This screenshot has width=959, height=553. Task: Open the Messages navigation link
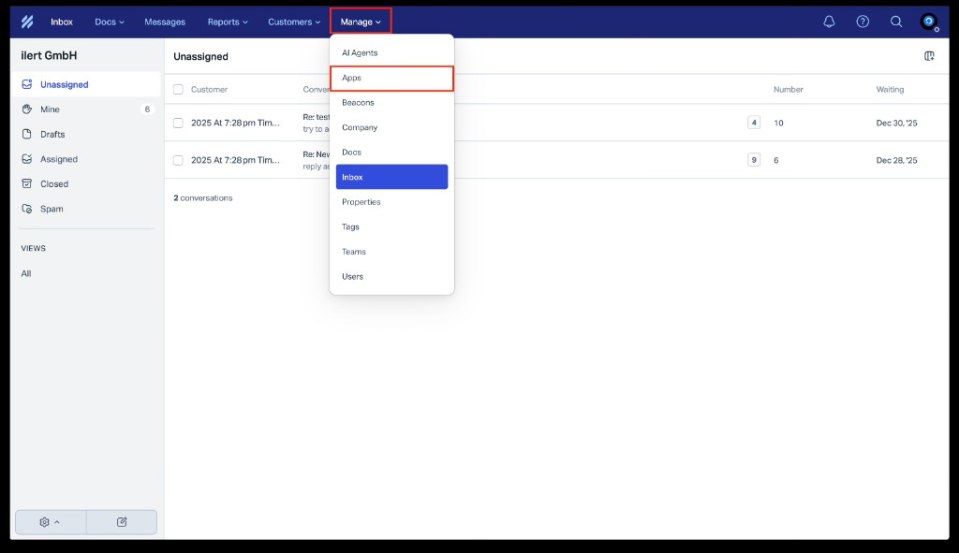tap(165, 22)
